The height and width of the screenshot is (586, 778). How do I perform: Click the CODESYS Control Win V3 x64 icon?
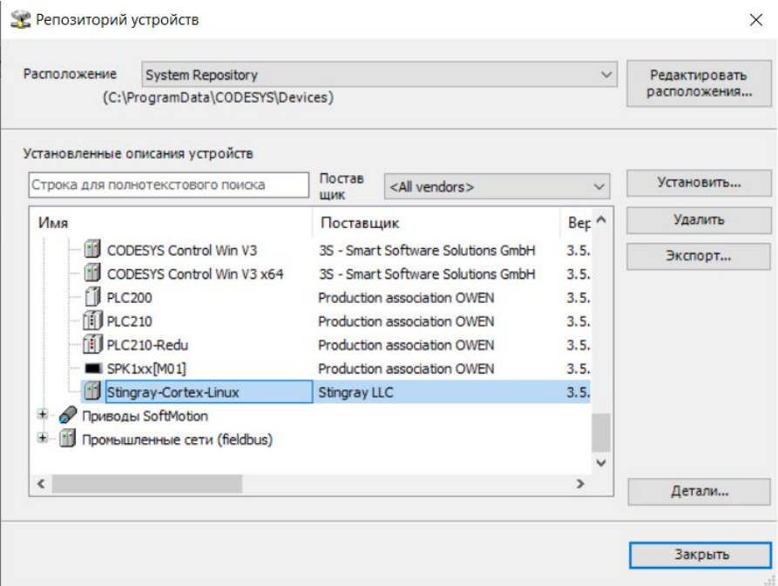(x=92, y=274)
